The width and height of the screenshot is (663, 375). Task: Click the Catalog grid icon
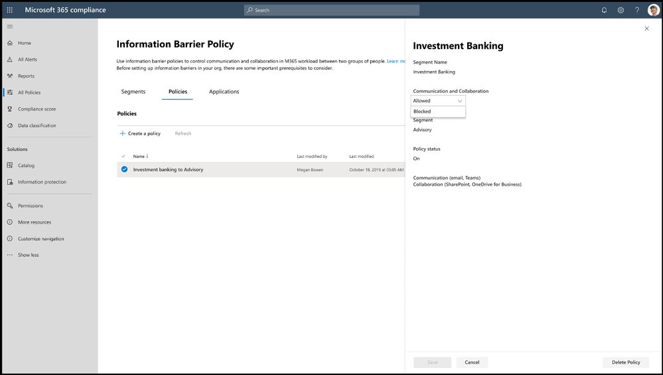[x=10, y=165]
